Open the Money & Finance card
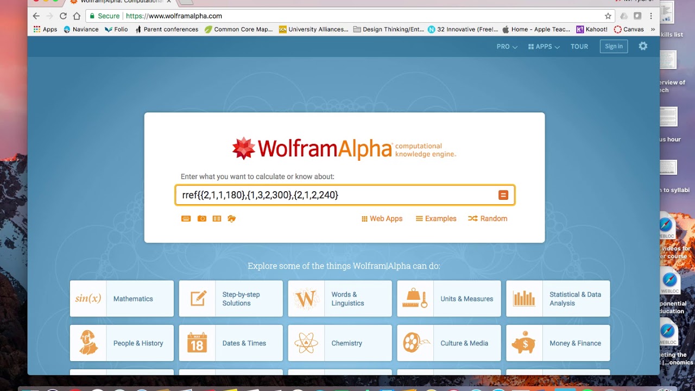The height and width of the screenshot is (391, 695). (x=558, y=343)
